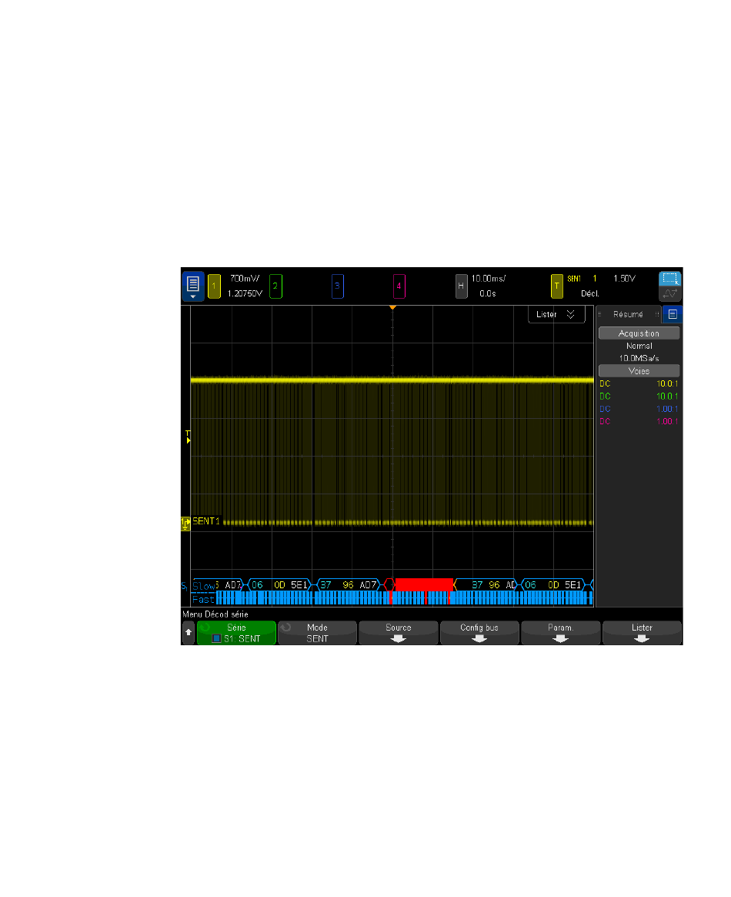Image resolution: width=731 pixels, height=897 pixels.
Task: Click the waveform gesture icon below zoom box
Action: pyautogui.click(x=670, y=293)
